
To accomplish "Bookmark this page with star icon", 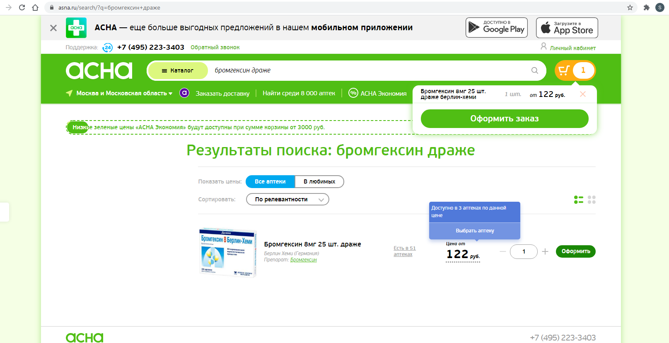I will [x=630, y=7].
